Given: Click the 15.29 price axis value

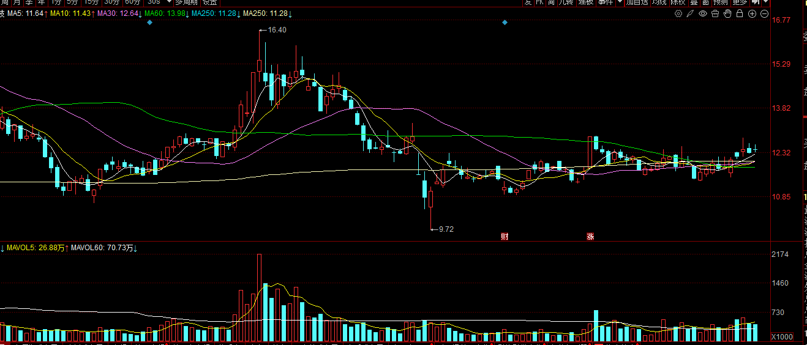Looking at the screenshot, I should click(x=781, y=64).
